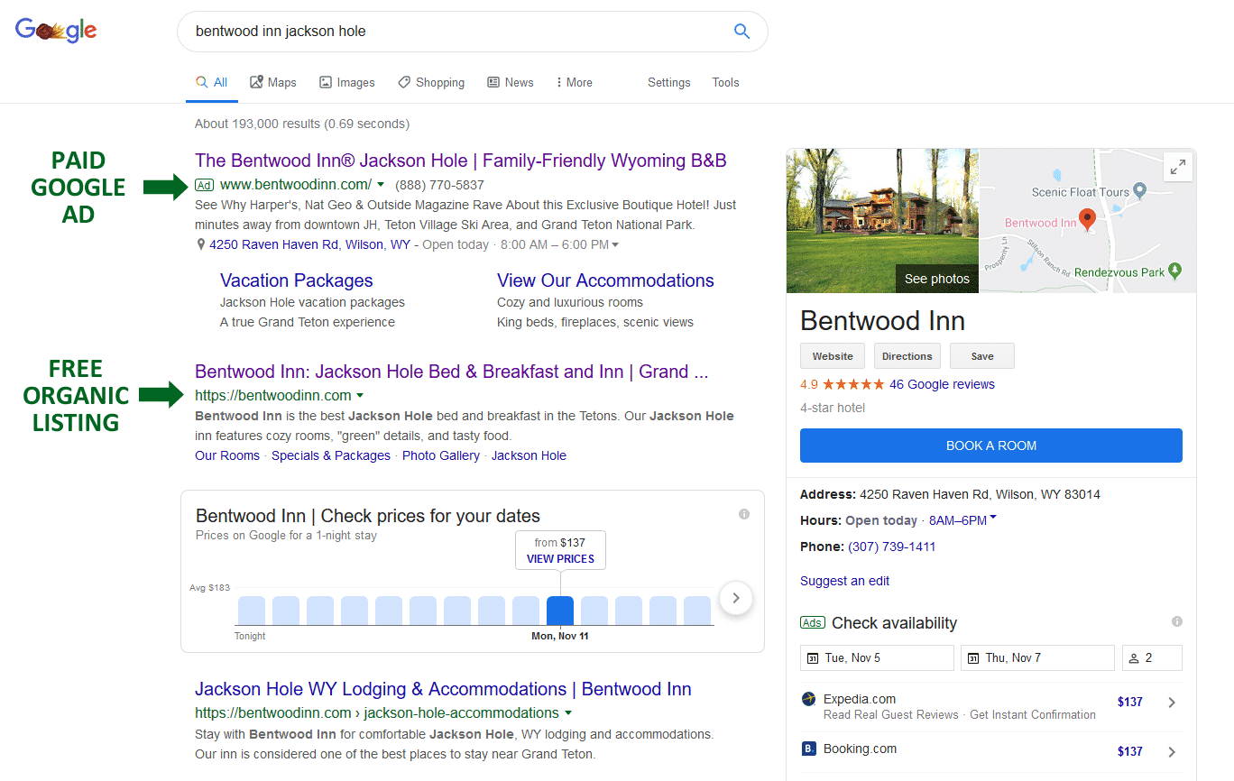
Task: Expand the hotel photo panel fullscreen icon
Action: 1177,167
